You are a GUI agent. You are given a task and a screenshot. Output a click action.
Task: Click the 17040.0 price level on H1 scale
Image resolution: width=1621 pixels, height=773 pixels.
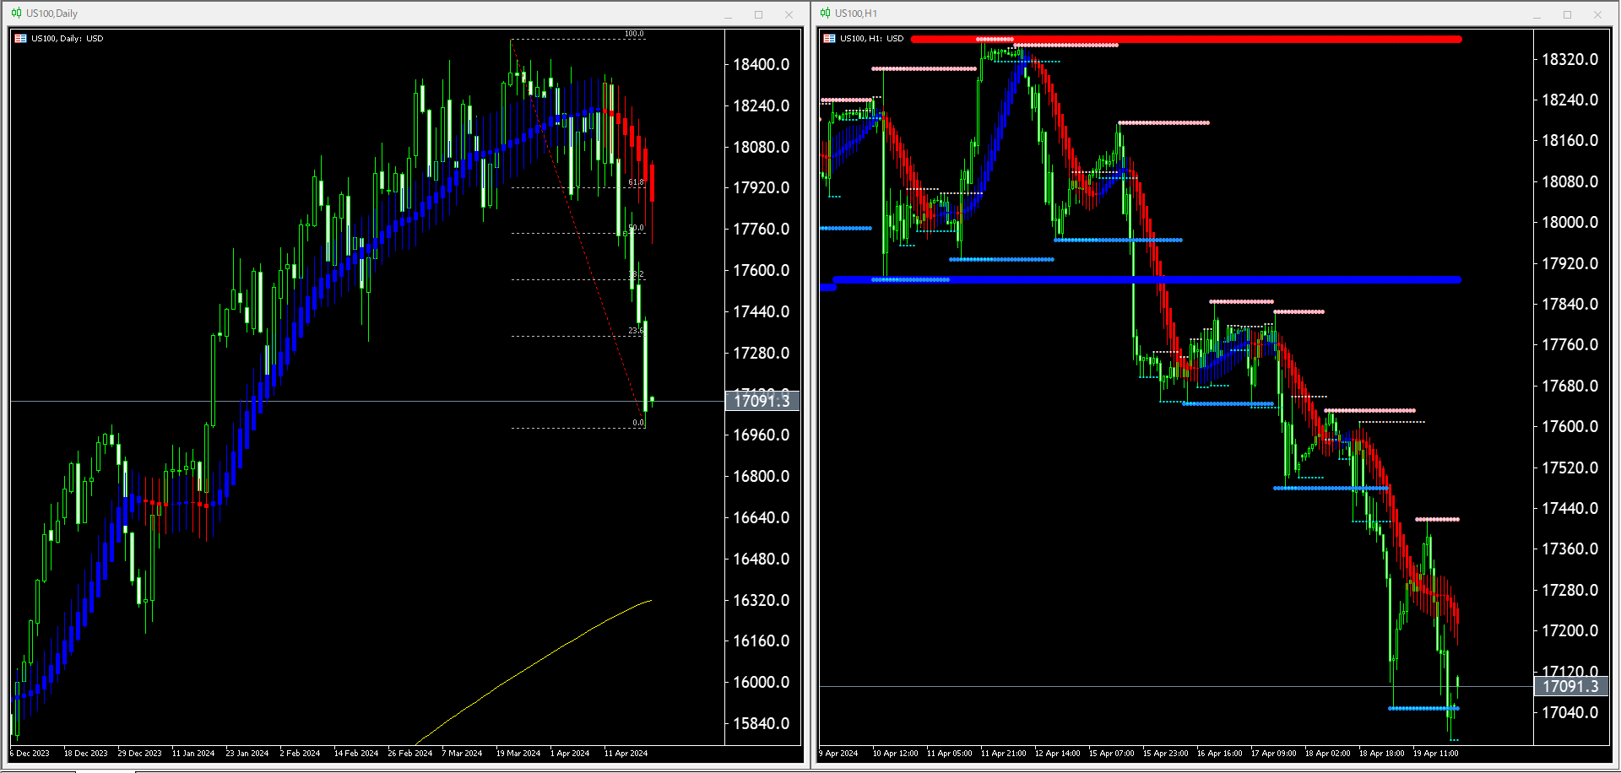pos(1570,712)
